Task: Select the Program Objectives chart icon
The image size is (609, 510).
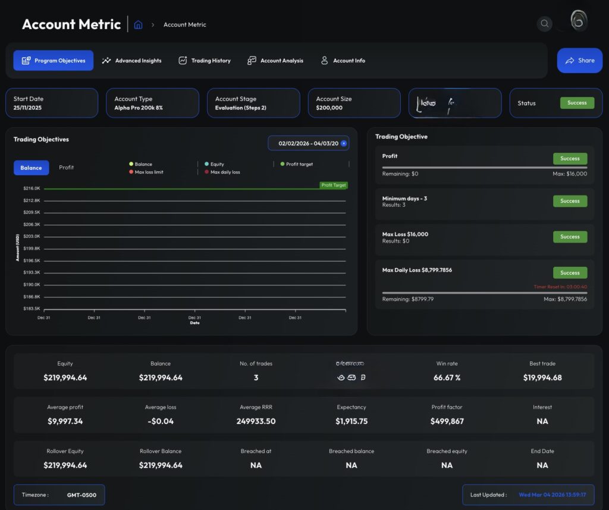Action: (26, 60)
